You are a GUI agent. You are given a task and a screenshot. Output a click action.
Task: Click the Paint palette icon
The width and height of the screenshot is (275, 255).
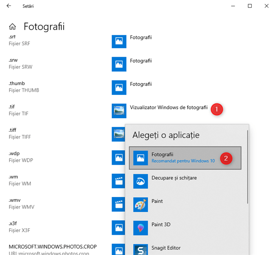pos(140,205)
